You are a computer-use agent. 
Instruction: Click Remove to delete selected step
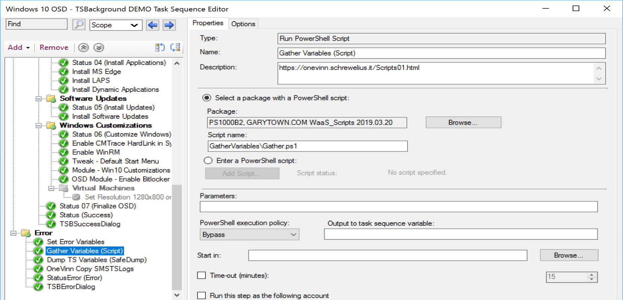coord(54,47)
